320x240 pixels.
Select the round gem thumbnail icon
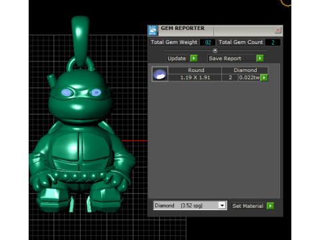160,74
